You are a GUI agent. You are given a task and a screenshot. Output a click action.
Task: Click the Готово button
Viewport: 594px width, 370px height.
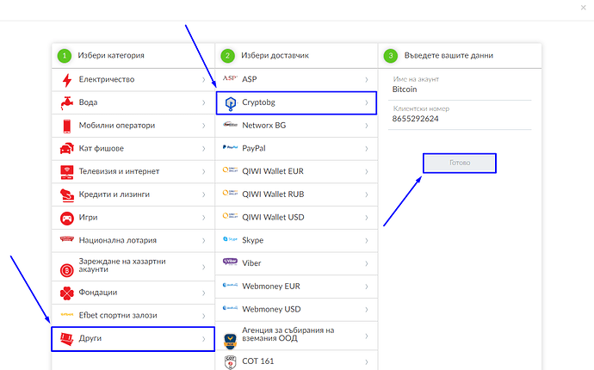coord(460,163)
